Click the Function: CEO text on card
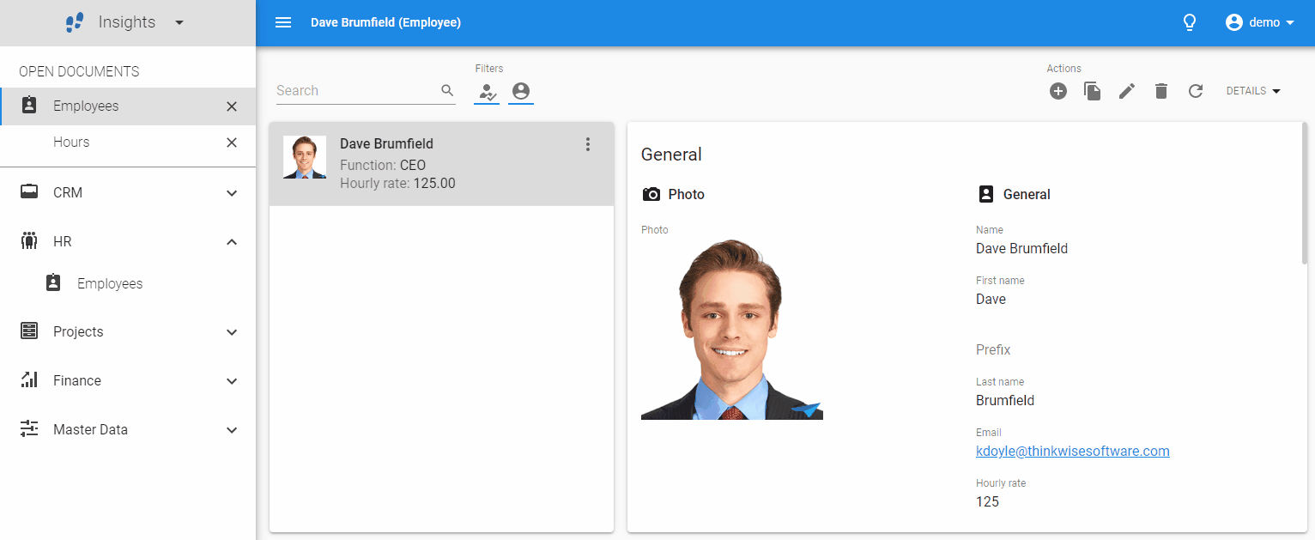The width and height of the screenshot is (1315, 540). tap(383, 165)
